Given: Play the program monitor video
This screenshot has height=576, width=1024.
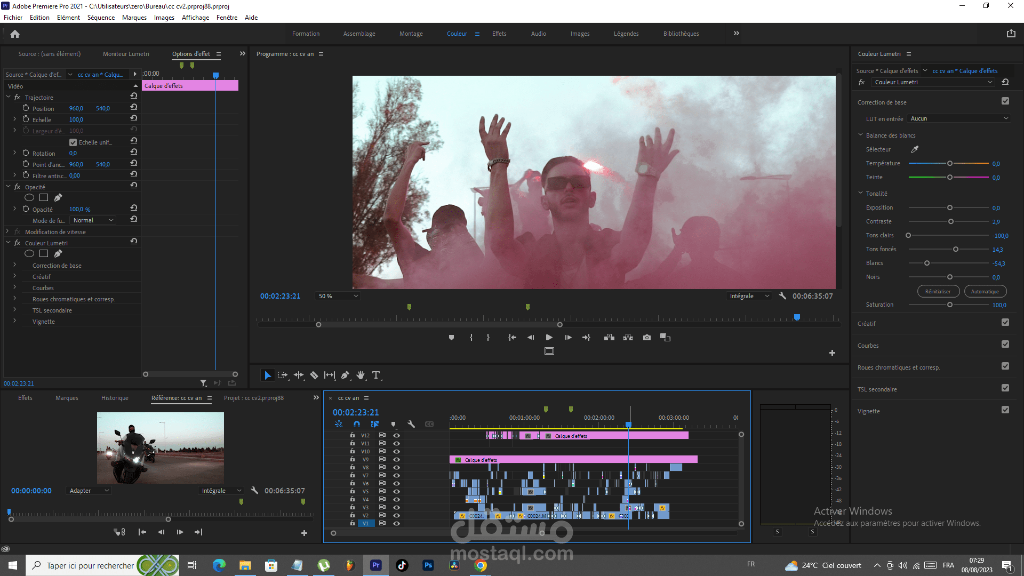Looking at the screenshot, I should click(x=549, y=338).
